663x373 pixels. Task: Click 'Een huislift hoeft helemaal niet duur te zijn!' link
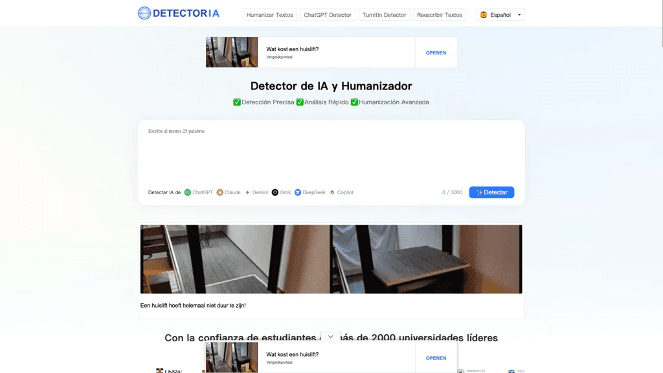coord(193,306)
